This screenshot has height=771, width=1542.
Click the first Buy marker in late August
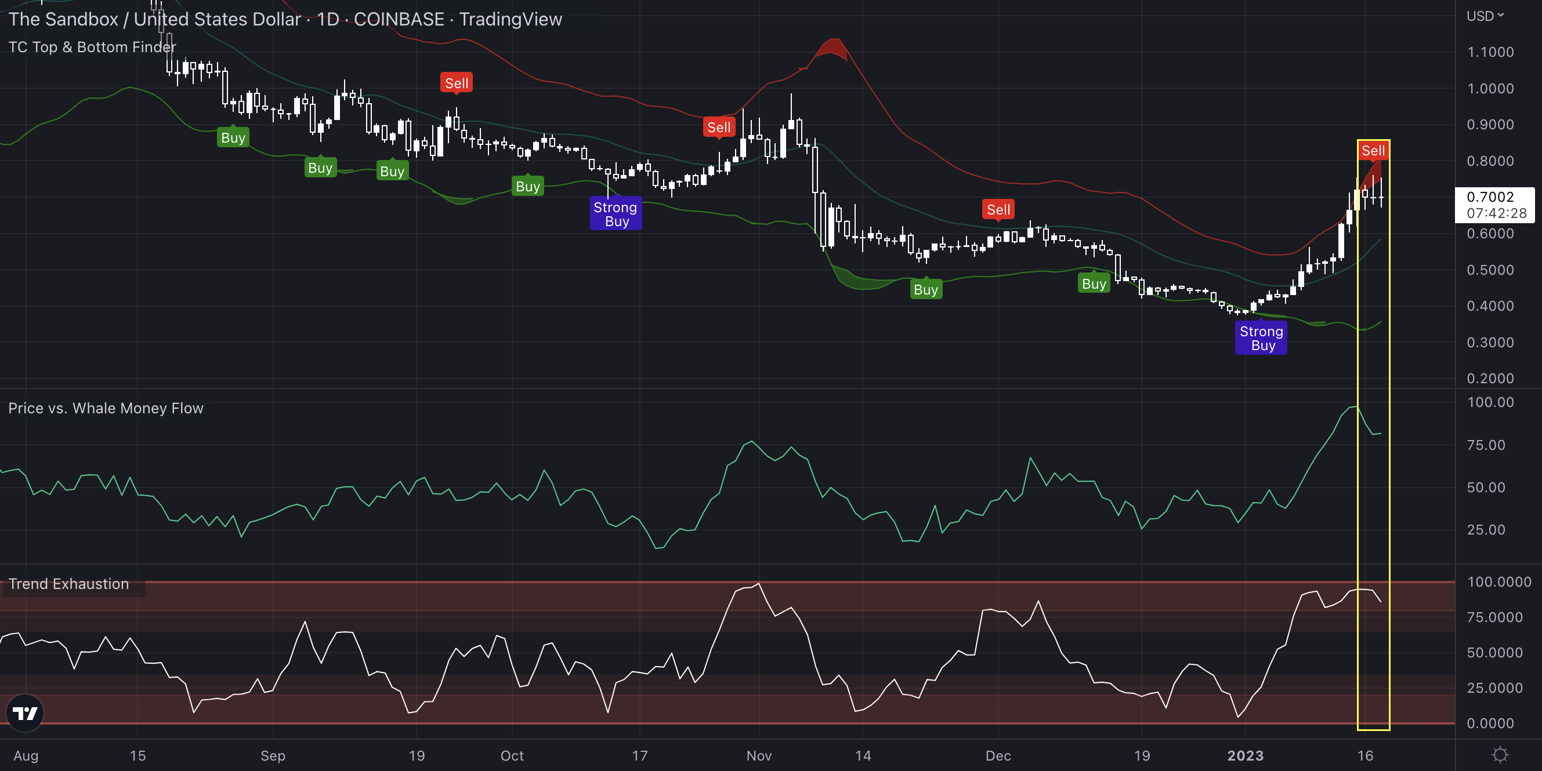pyautogui.click(x=233, y=137)
